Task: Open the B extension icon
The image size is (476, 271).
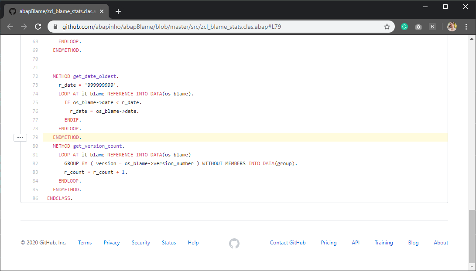Action: [x=432, y=27]
